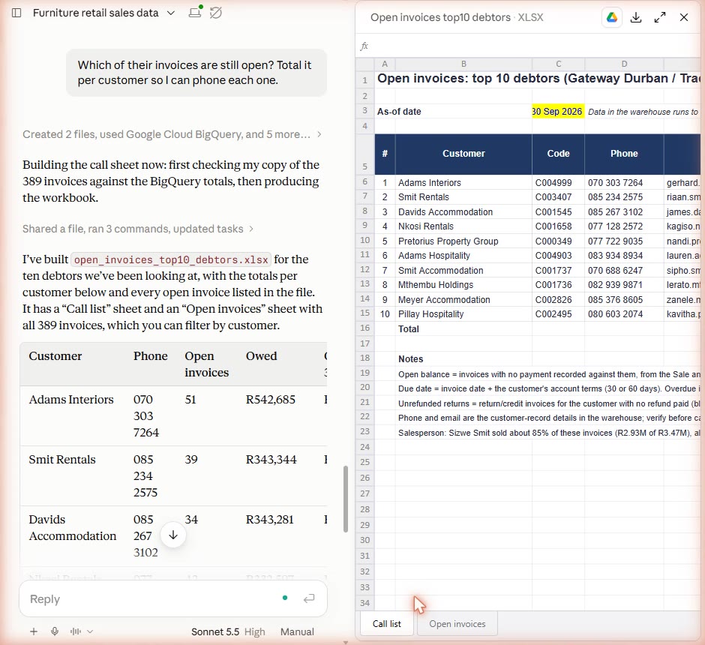
Task: Open the open_invoices_top10_debtors.xlsx file link
Action: point(171,259)
